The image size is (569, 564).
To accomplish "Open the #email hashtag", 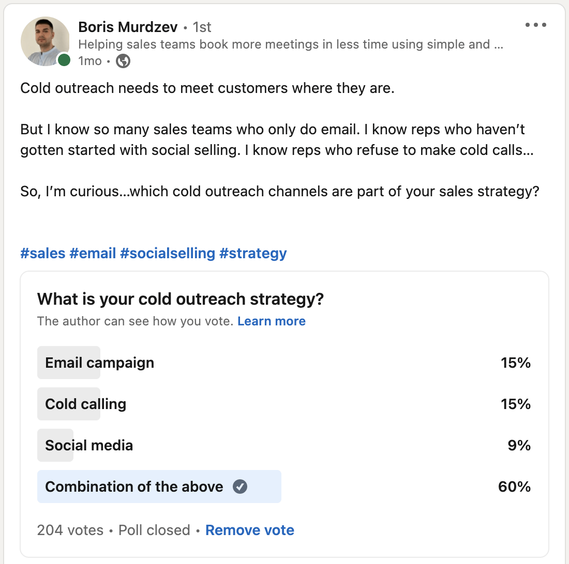I will pyautogui.click(x=93, y=254).
